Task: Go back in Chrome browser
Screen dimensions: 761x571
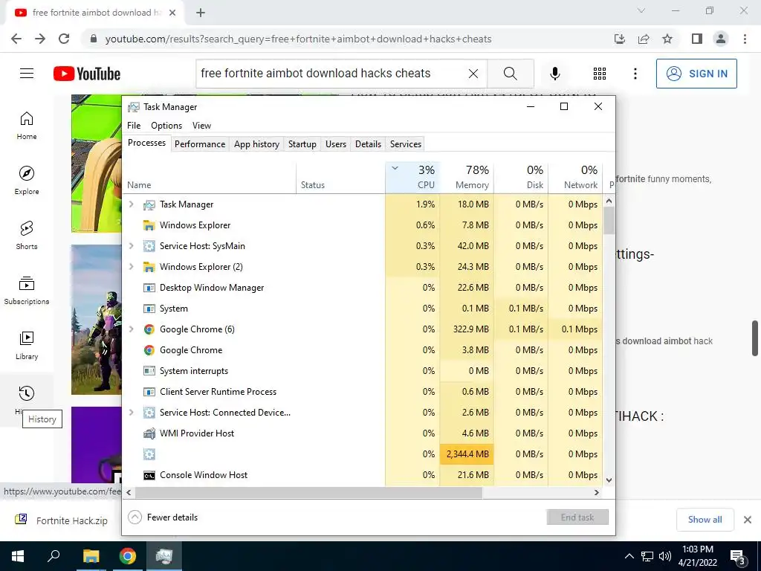Action: pyautogui.click(x=16, y=39)
